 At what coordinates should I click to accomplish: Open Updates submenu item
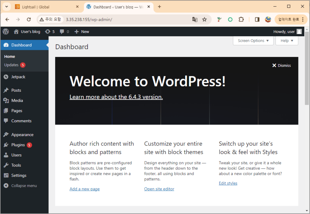(x=15, y=65)
